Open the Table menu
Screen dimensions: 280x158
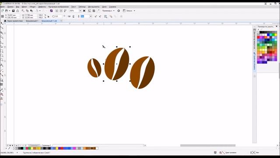coord(82,7)
